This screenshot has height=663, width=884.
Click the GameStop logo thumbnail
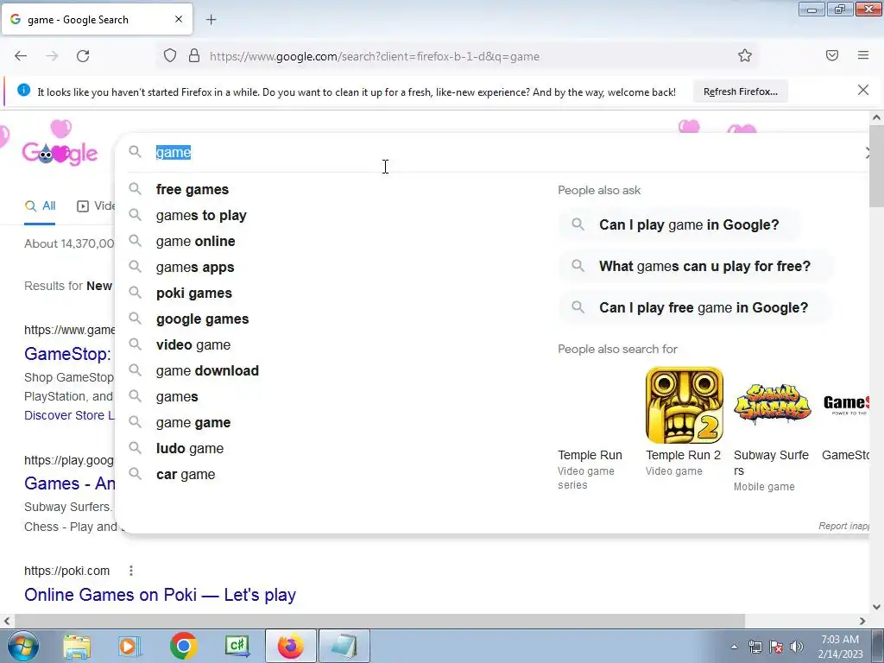pyautogui.click(x=845, y=406)
